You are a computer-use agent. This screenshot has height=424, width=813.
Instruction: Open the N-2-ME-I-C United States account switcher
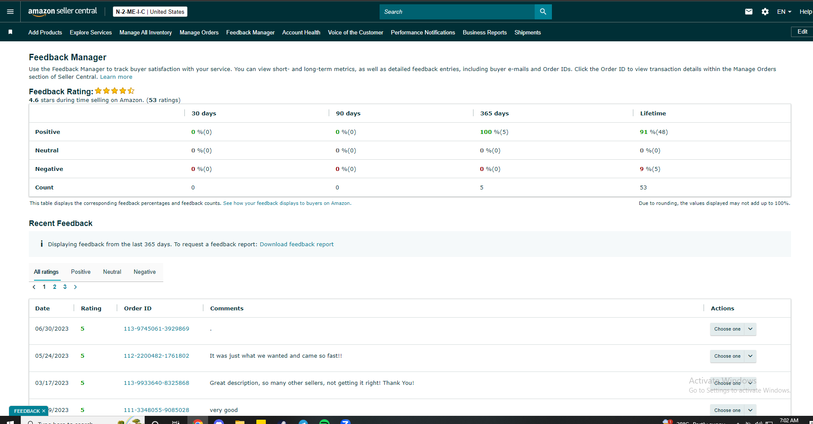pyautogui.click(x=150, y=12)
